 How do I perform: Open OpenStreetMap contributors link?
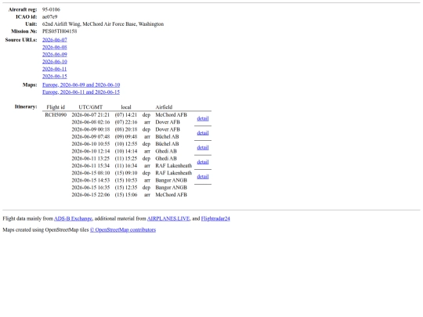coord(123,230)
